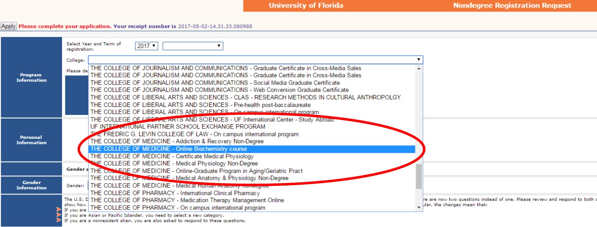This screenshot has height=227, width=597.
Task: Select Medical Anatomy & Physiology Non-Degree option
Action: 252,178
